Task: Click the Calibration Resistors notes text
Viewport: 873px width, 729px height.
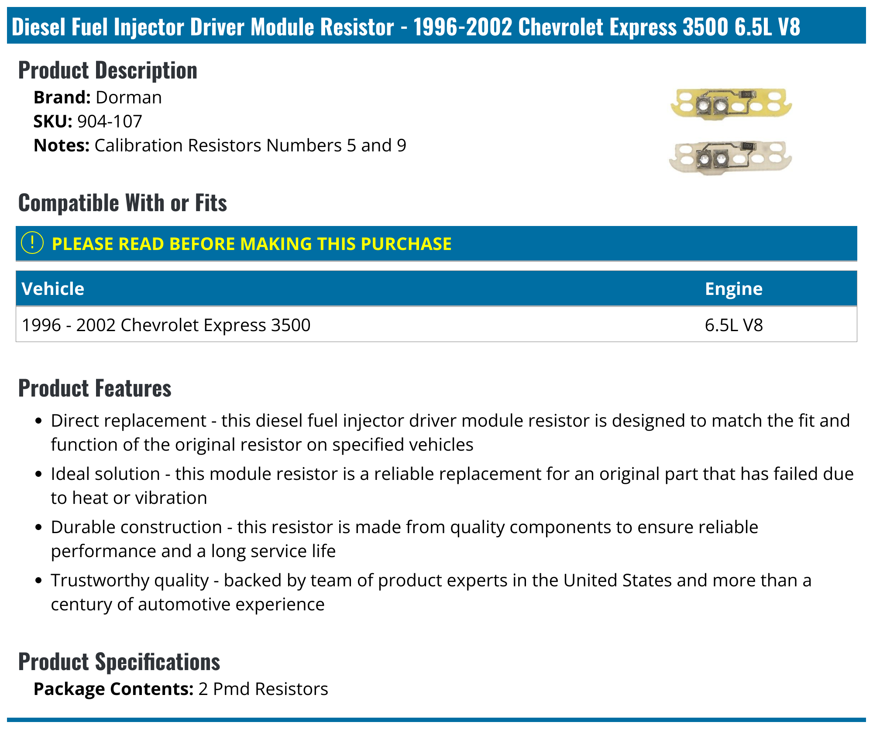Action: pyautogui.click(x=220, y=145)
